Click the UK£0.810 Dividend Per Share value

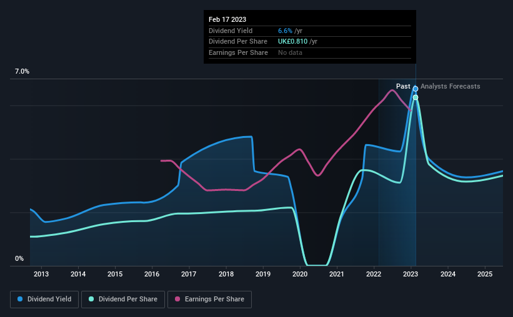click(293, 42)
